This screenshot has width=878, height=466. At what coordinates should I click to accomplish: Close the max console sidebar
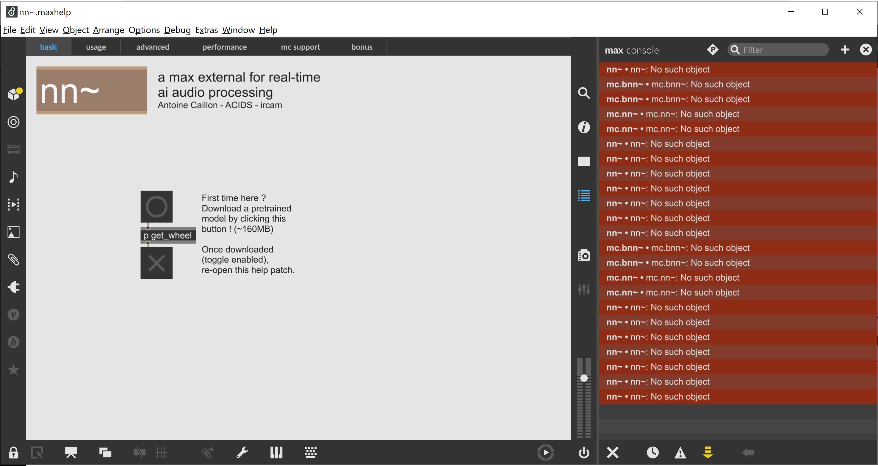[866, 50]
